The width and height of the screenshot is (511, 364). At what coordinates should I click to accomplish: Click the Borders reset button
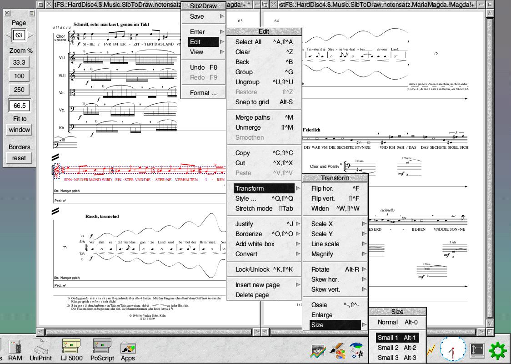(x=19, y=158)
